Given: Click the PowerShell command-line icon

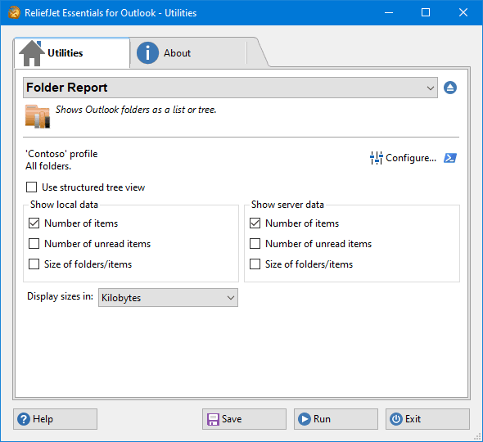Looking at the screenshot, I should [450, 158].
